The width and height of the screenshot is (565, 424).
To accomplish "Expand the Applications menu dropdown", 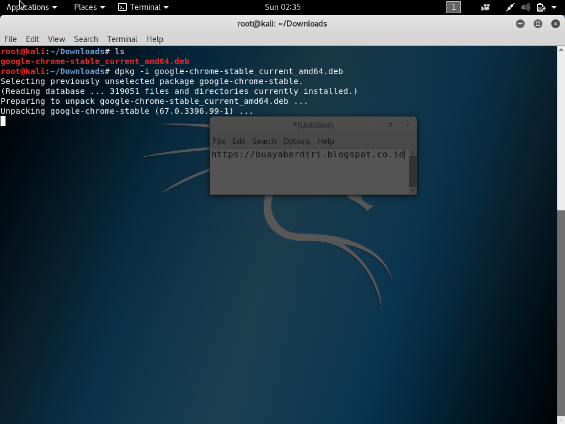I will [x=28, y=7].
